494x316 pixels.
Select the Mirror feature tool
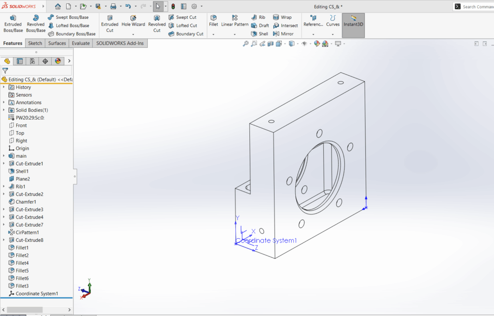coord(284,34)
